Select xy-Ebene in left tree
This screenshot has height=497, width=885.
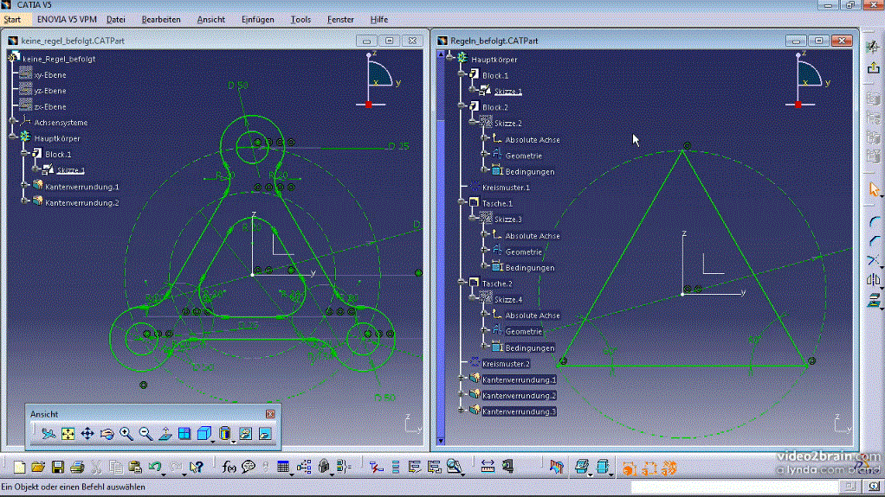point(49,75)
